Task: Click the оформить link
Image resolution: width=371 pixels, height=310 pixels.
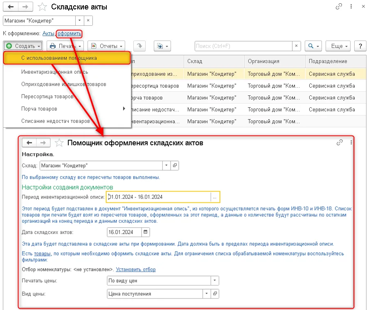Action: click(70, 34)
